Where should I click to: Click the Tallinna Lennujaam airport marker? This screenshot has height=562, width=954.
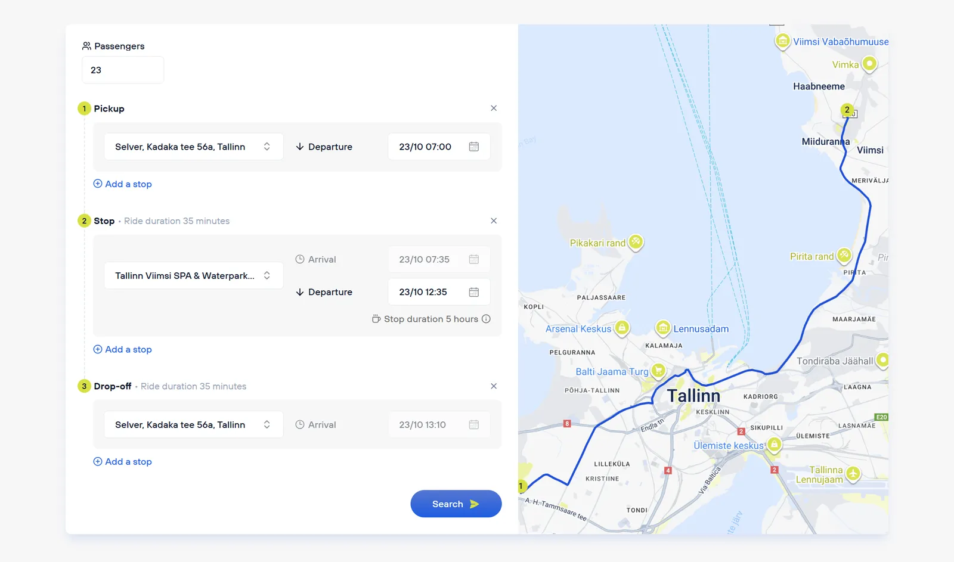point(853,474)
